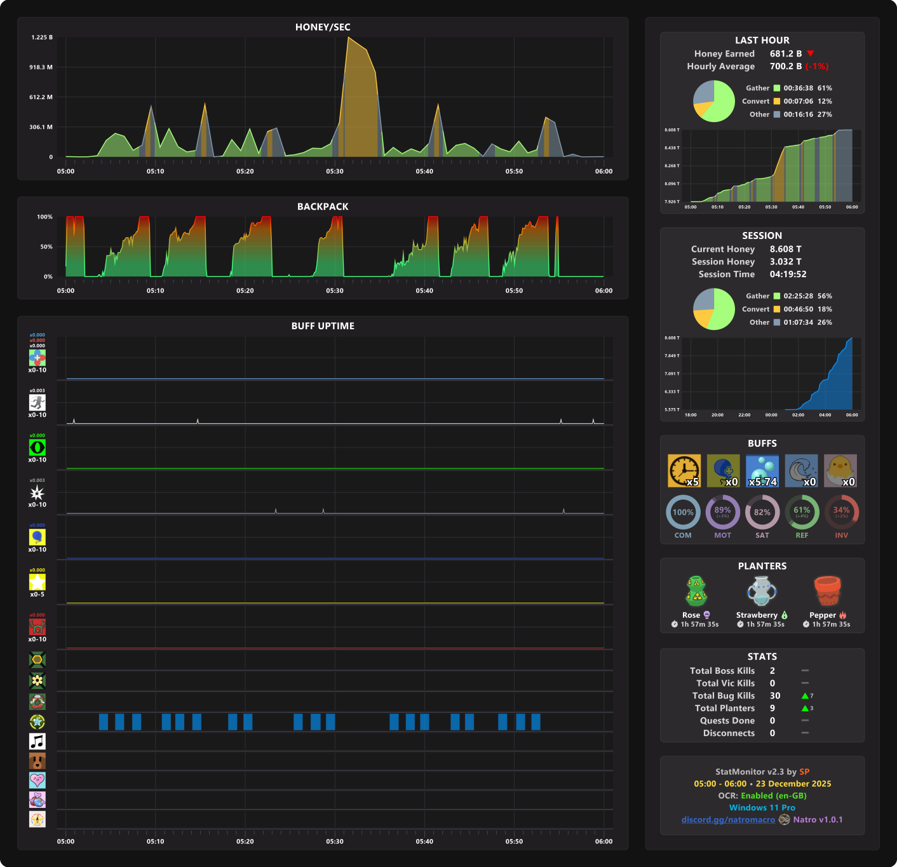This screenshot has width=897, height=867.
Task: Select the brown bear morph buff icon
Action: coord(37,761)
